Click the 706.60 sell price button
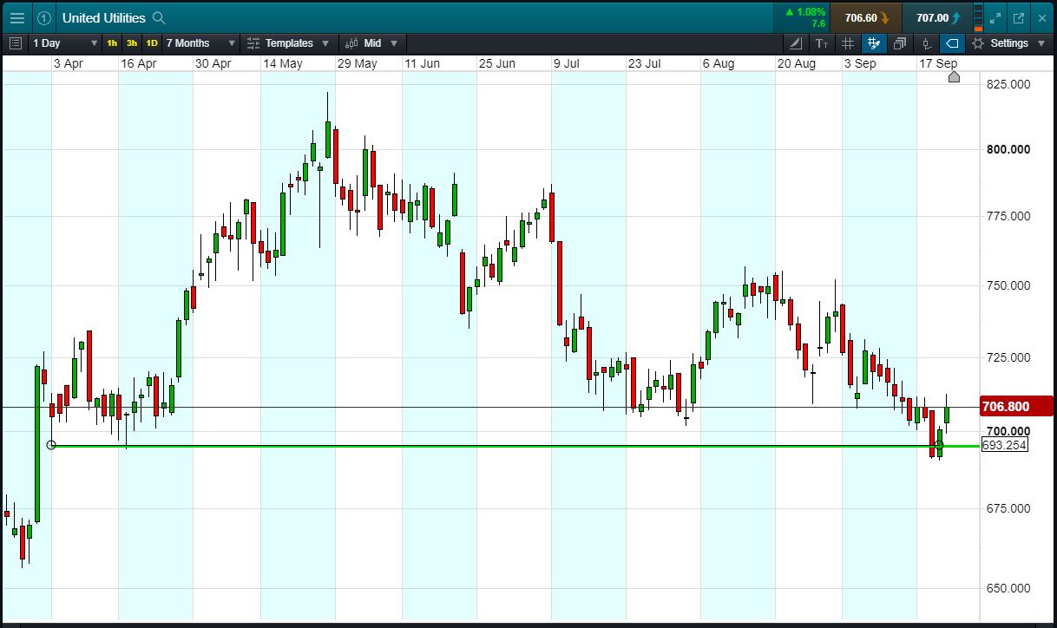 [x=865, y=17]
